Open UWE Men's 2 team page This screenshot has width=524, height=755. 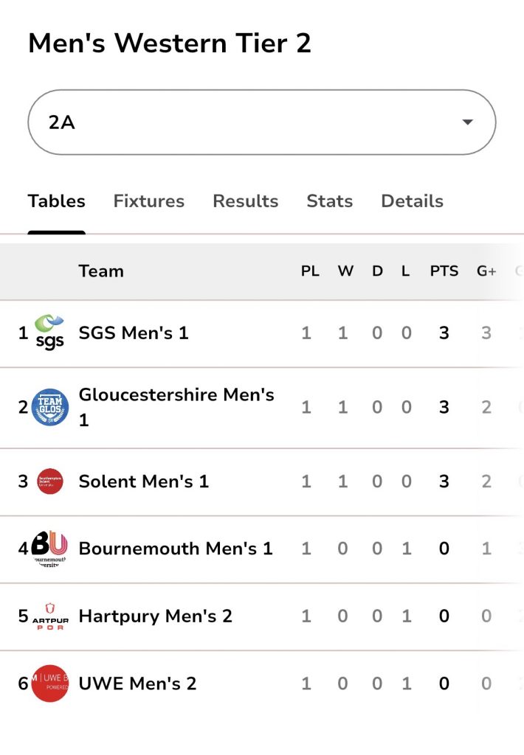click(137, 683)
